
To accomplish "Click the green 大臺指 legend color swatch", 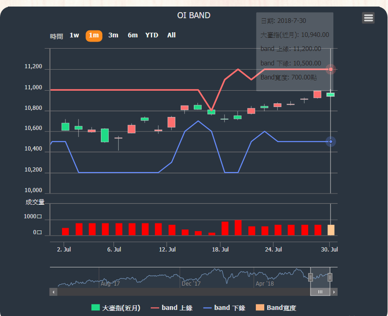I will tap(95, 308).
